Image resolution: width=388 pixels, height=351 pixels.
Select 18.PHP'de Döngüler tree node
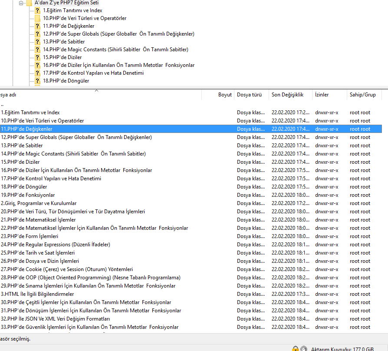66,81
